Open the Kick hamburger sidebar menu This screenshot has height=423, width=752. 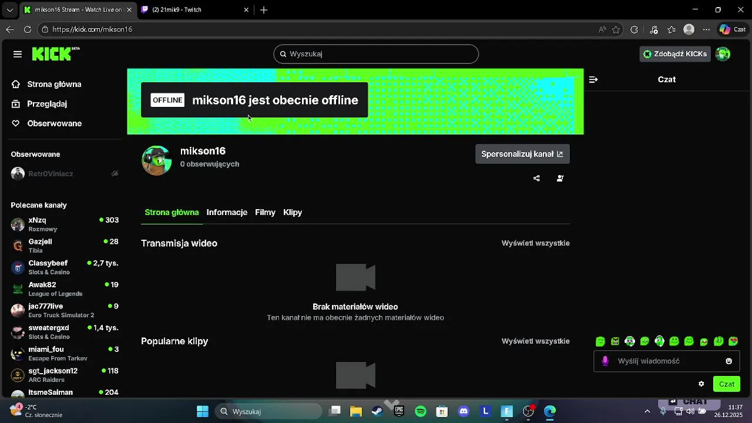point(18,54)
